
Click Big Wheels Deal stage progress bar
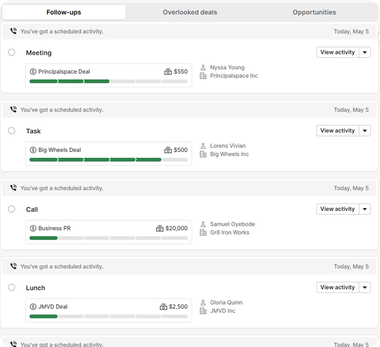[x=109, y=160]
